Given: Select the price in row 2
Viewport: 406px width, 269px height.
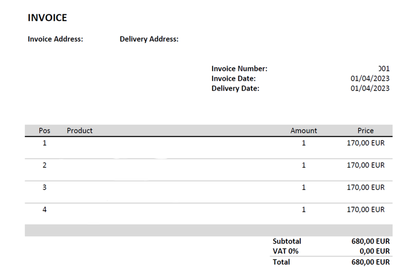Looking at the screenshot, I should (x=365, y=165).
